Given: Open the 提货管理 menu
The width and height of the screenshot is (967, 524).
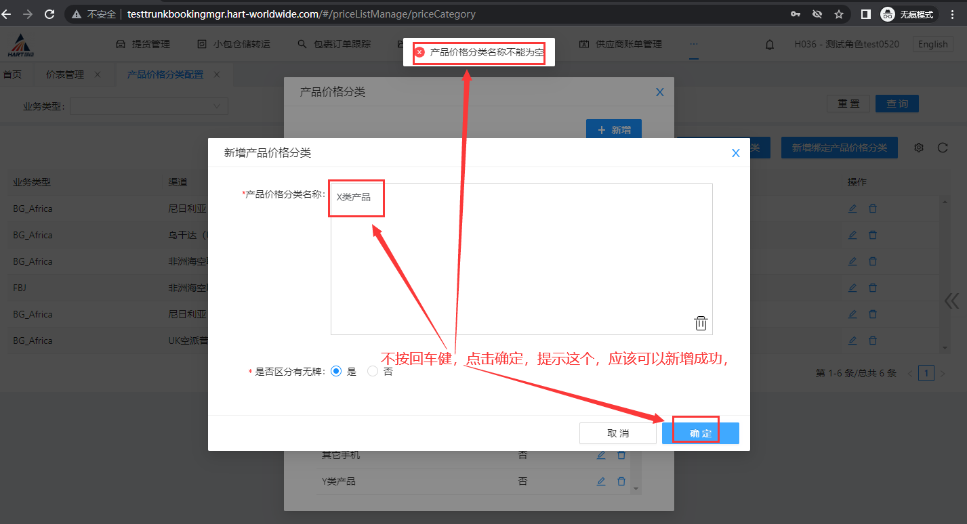Looking at the screenshot, I should (143, 44).
